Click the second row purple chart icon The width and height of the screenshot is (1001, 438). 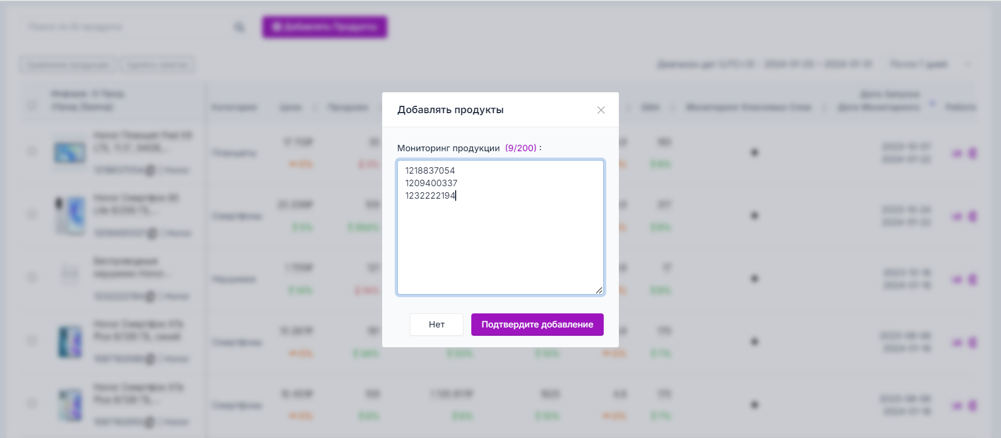[x=957, y=216]
